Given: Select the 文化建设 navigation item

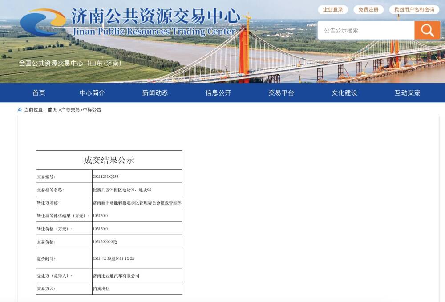Looking at the screenshot, I should click(344, 93).
